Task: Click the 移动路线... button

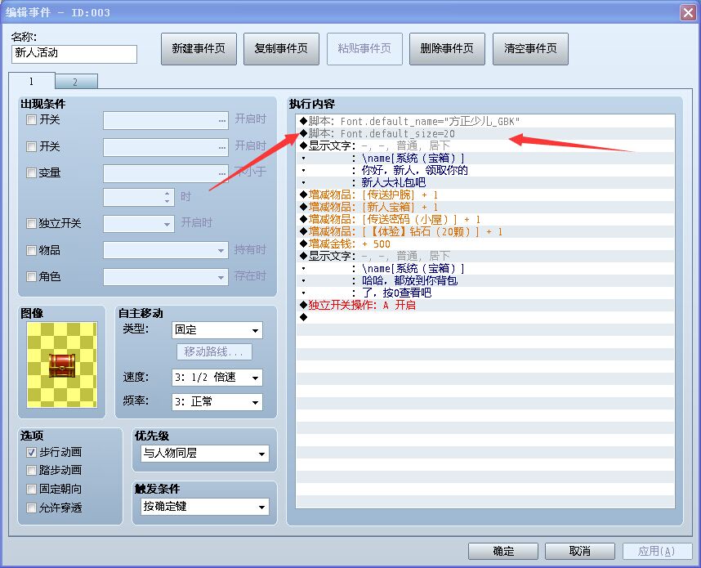Action: pyautogui.click(x=214, y=352)
